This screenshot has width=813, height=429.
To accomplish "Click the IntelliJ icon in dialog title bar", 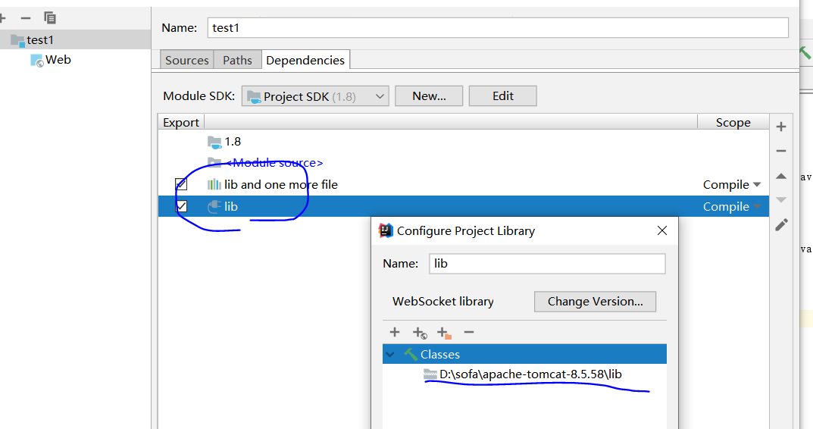I will [x=386, y=230].
